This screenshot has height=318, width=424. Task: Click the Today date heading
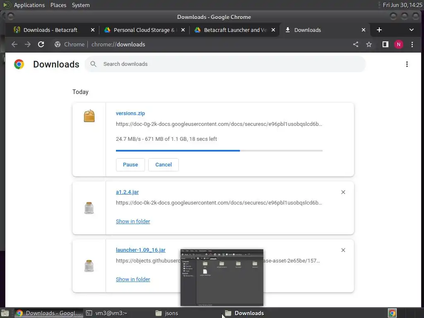click(x=80, y=92)
